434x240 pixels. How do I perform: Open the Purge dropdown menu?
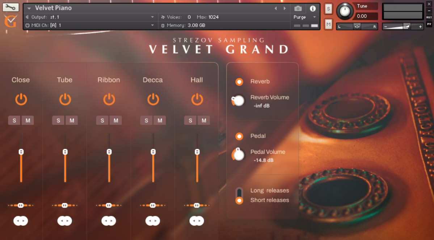[303, 17]
